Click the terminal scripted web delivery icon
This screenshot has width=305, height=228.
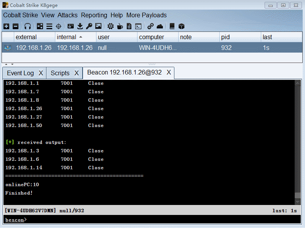[x=138, y=26]
